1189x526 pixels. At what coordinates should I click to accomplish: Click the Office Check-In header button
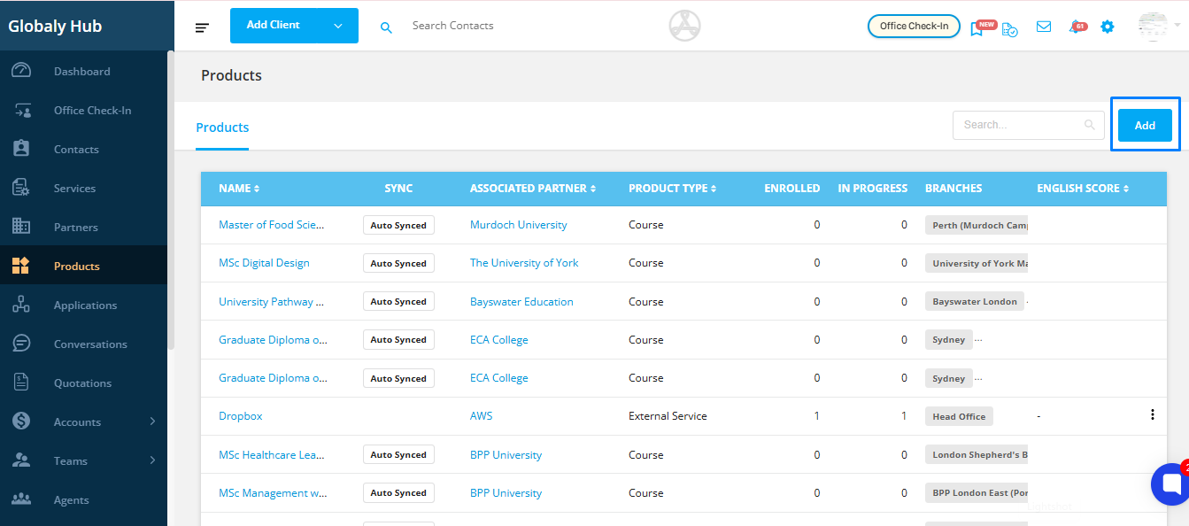914,27
